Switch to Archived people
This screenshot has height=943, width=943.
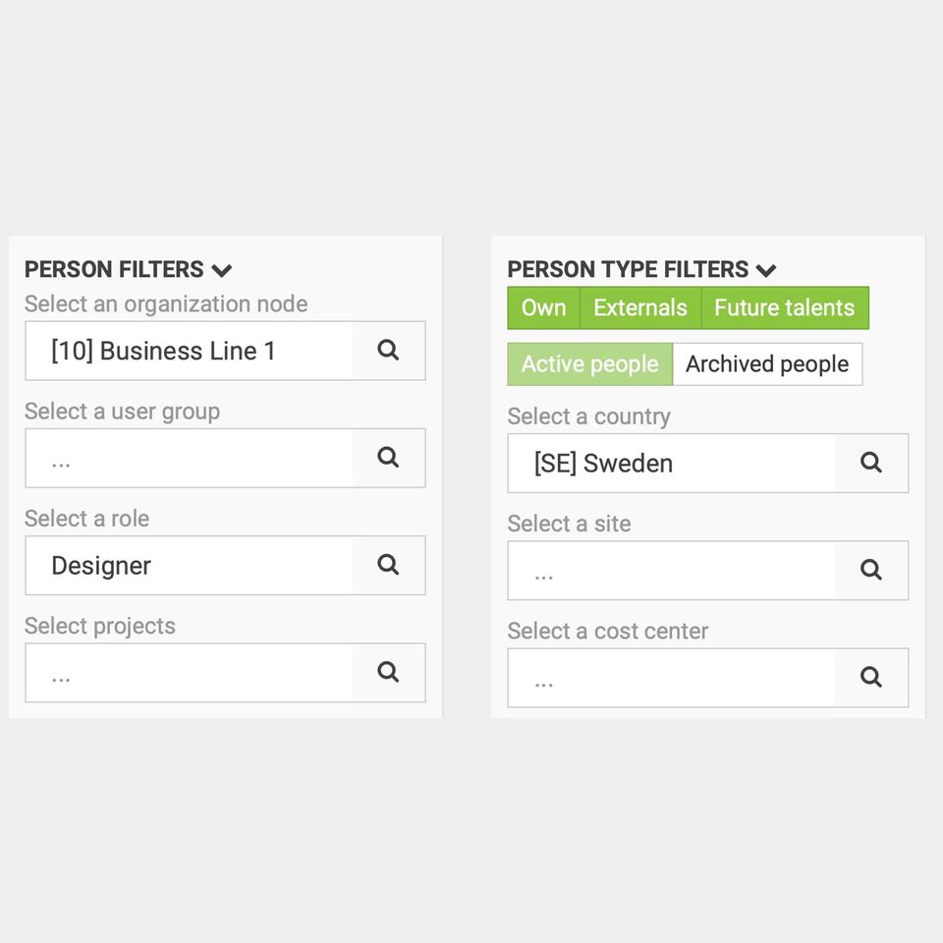pyautogui.click(x=766, y=364)
